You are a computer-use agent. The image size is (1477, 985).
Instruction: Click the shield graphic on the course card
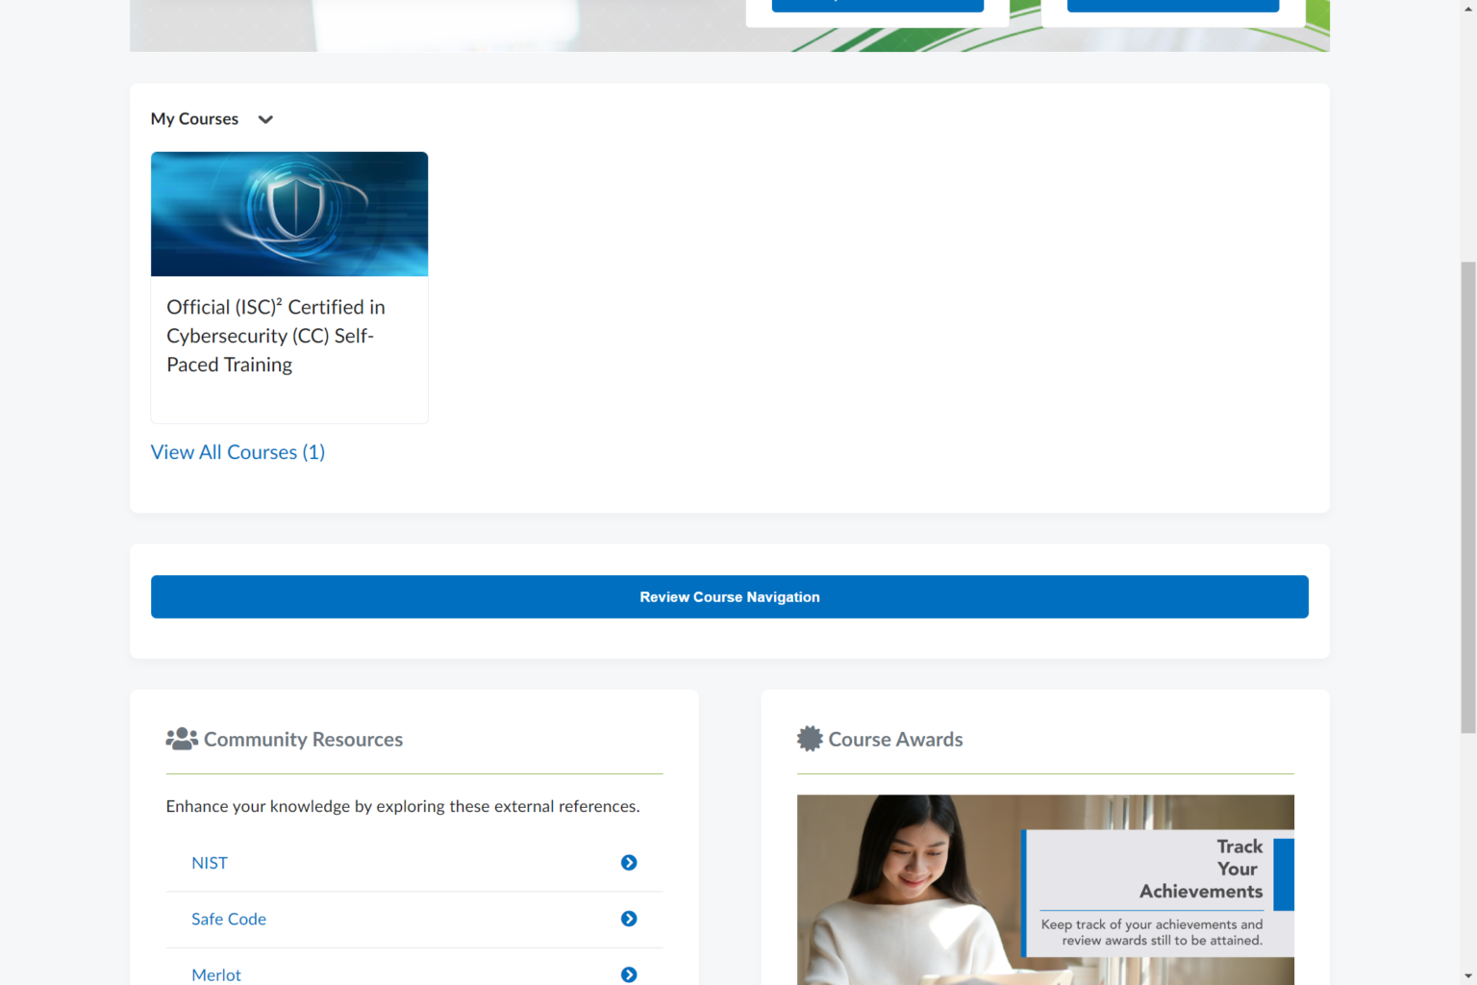pyautogui.click(x=289, y=214)
